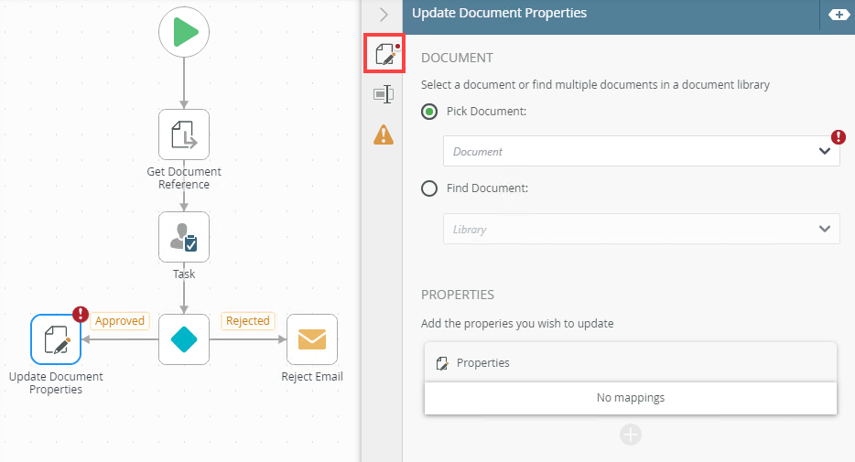Open the orange warning errors tab
Viewport: 855px width, 462px height.
click(x=384, y=134)
